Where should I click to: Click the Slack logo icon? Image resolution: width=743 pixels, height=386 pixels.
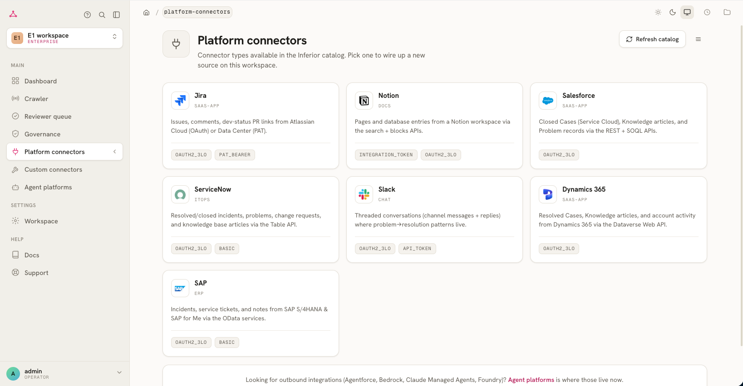click(x=364, y=194)
